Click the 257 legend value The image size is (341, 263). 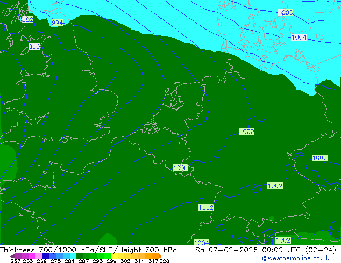coord(16,261)
